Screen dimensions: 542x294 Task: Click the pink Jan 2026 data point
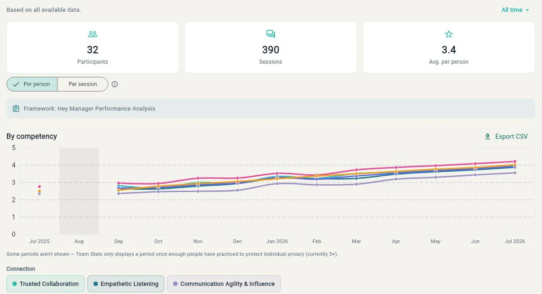(x=277, y=173)
